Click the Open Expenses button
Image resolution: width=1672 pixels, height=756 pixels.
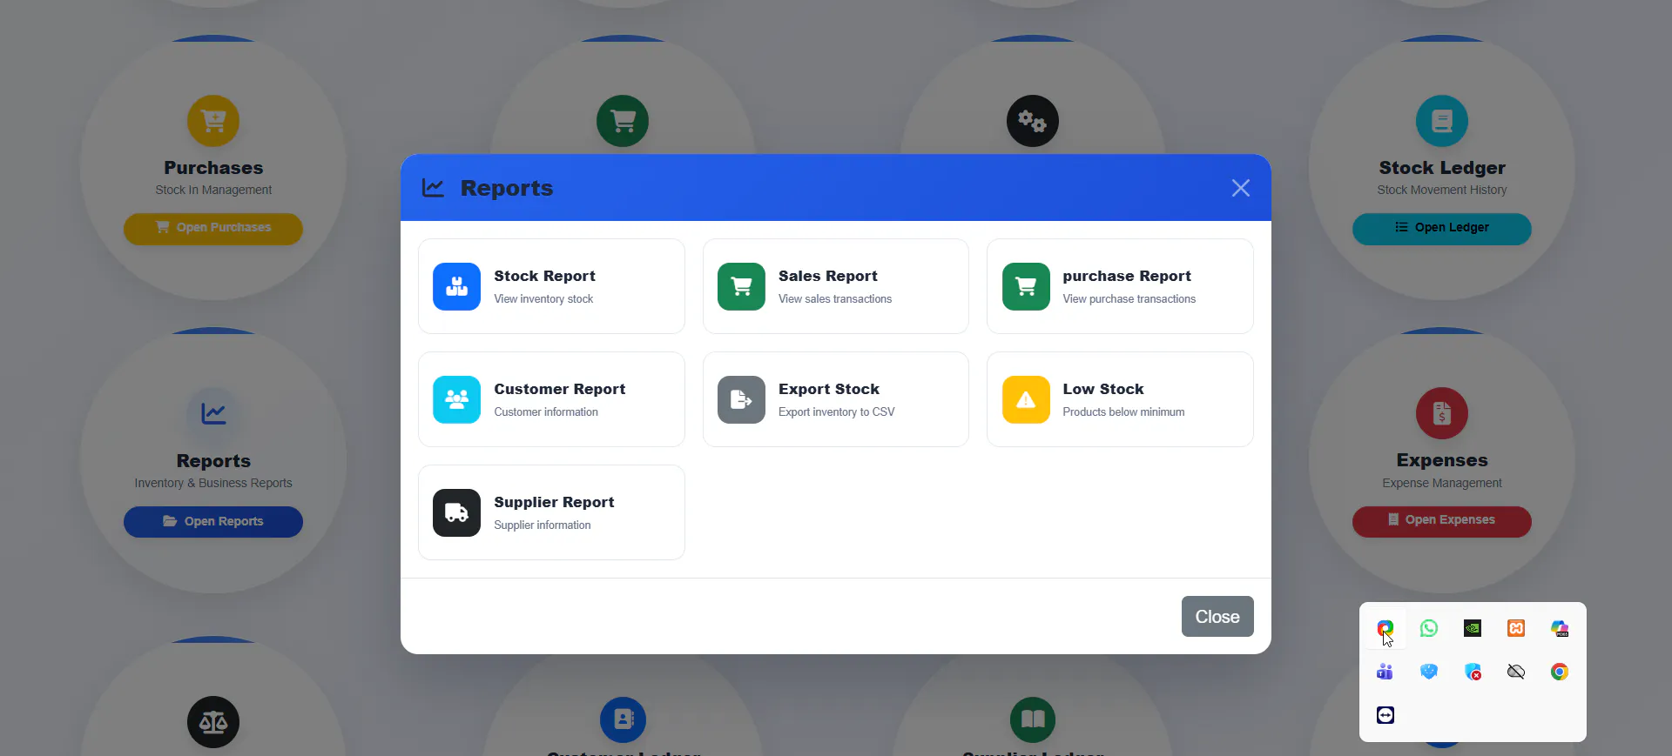1442,520
